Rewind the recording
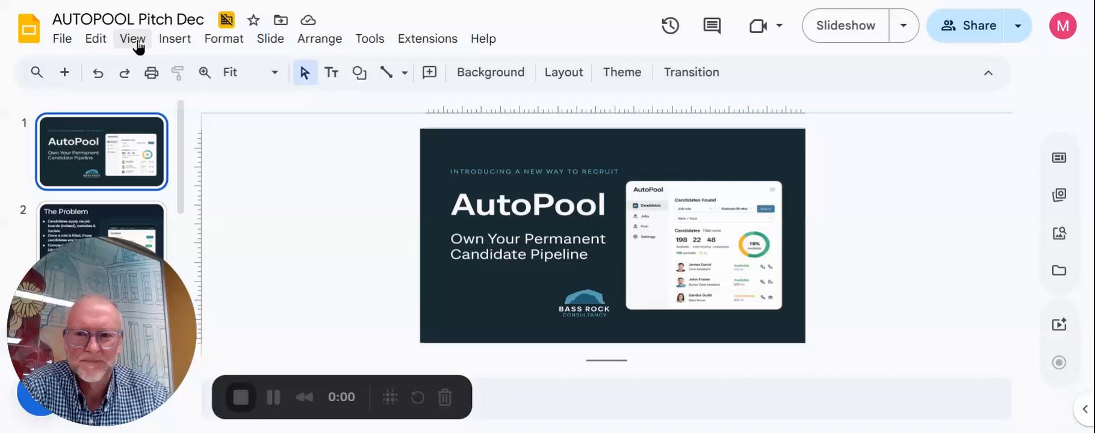 tap(304, 397)
